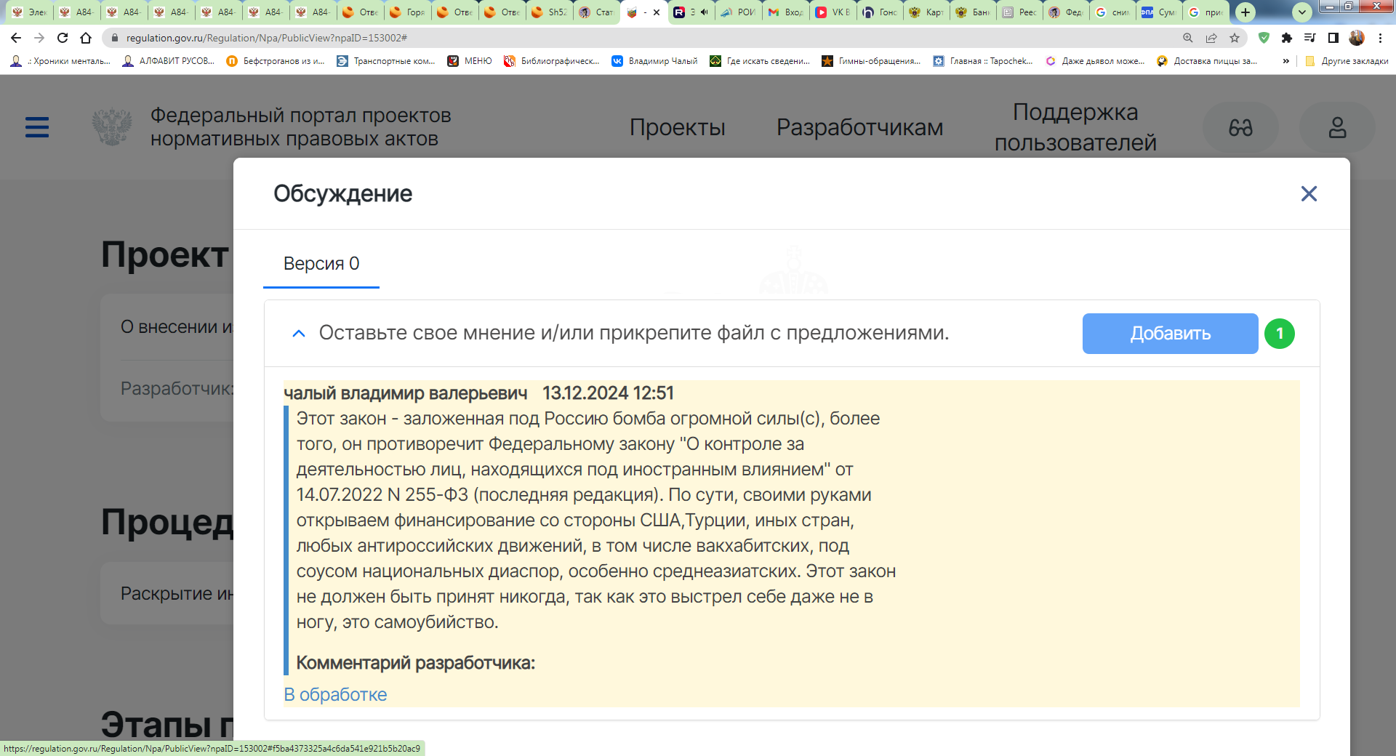Expand the tab search dropdown
This screenshot has height=756, width=1396.
click(1302, 12)
